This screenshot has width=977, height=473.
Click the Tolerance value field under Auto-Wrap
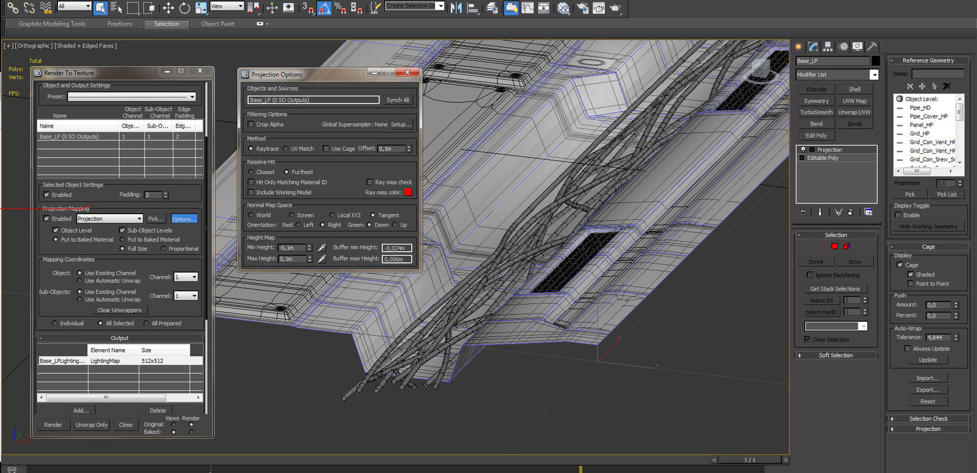click(939, 338)
